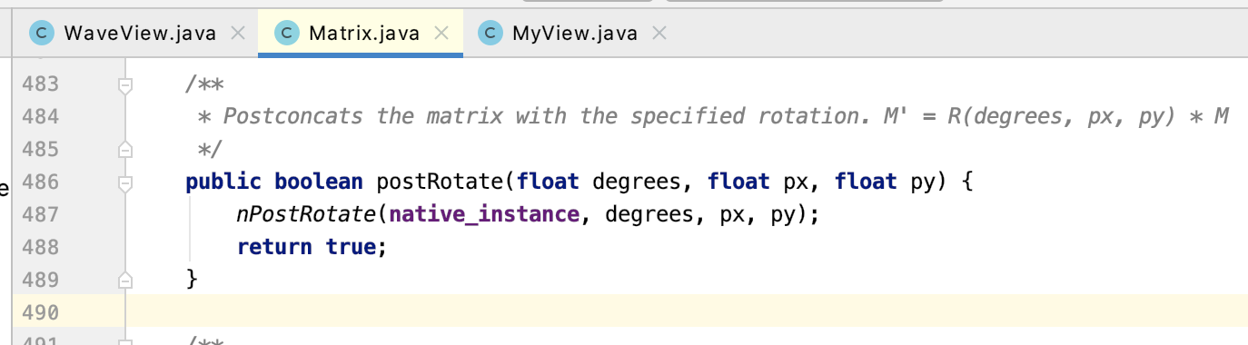Click the fold end marker at line 489

click(125, 279)
